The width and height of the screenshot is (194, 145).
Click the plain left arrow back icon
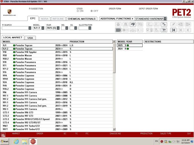click(x=188, y=30)
